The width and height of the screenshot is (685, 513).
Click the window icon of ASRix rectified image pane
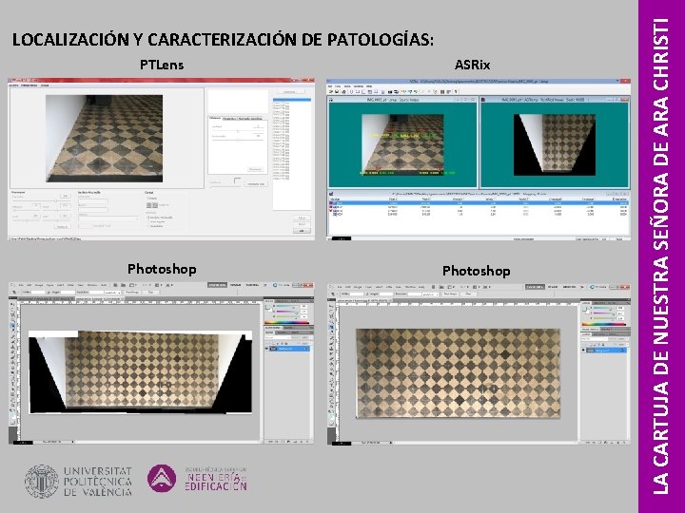483,100
